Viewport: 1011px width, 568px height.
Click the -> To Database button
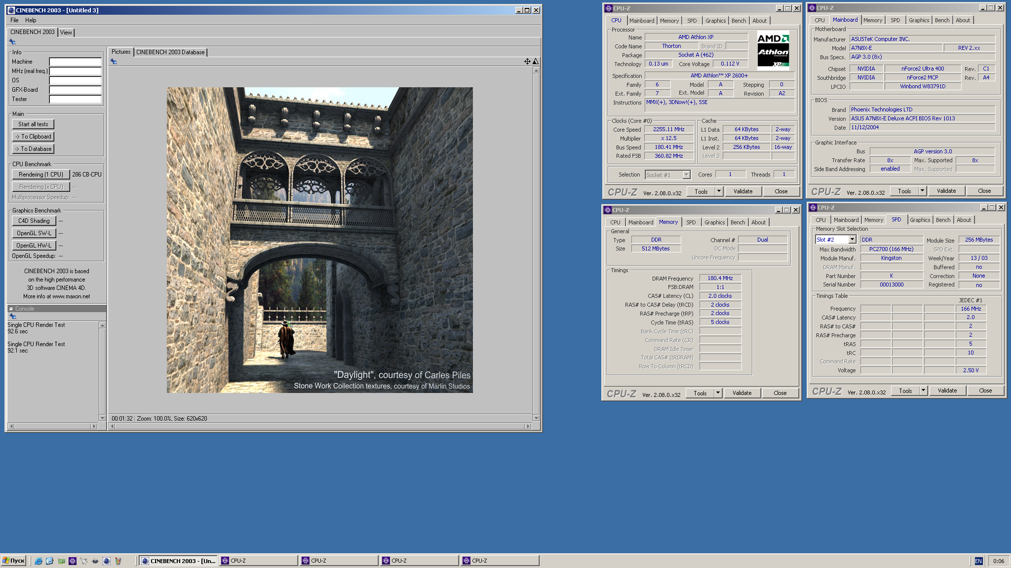pos(33,149)
